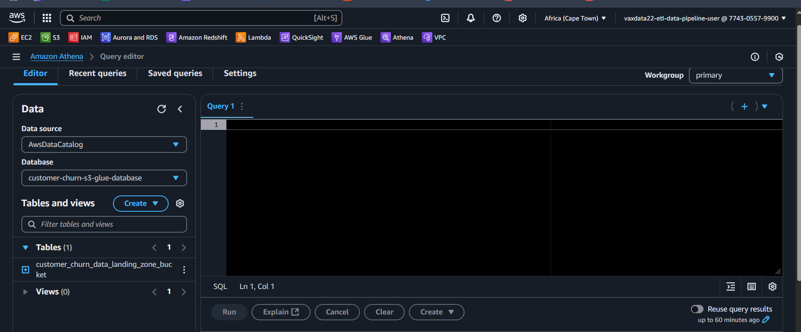Open the Lambda shortcut
This screenshot has height=332, width=801.
[x=253, y=38]
